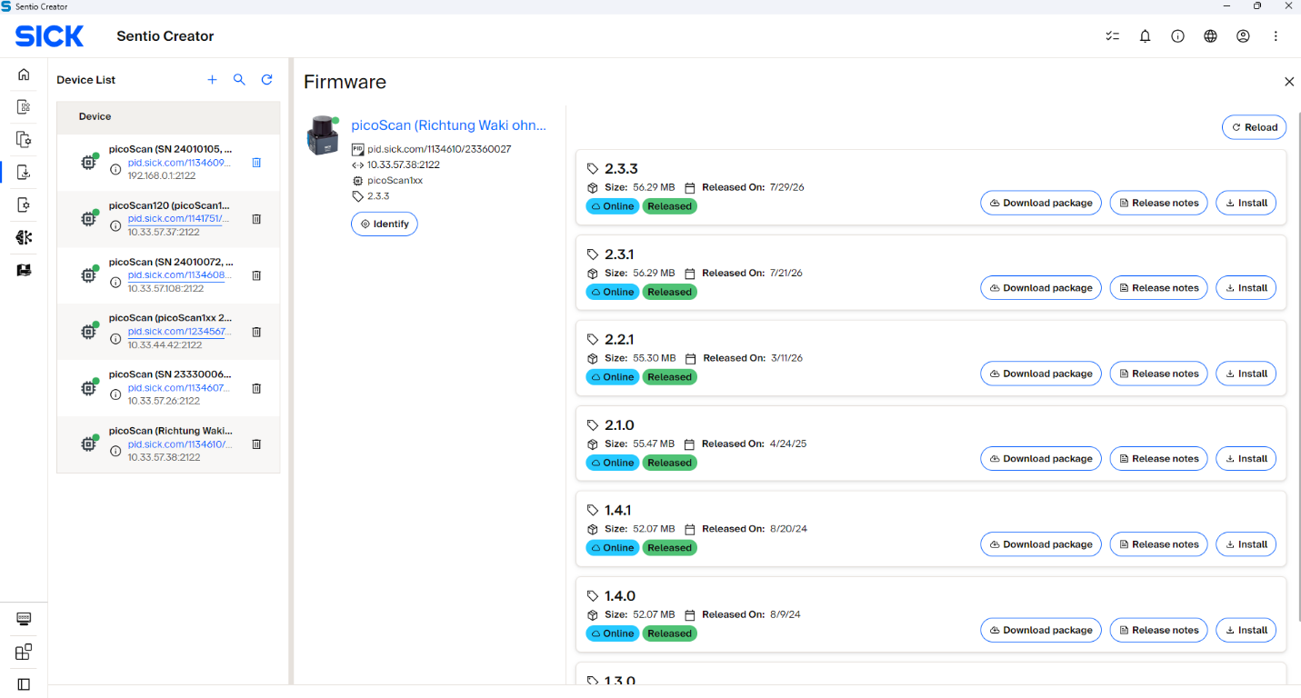
Task: Install firmware version 1.4.0
Action: click(x=1246, y=630)
